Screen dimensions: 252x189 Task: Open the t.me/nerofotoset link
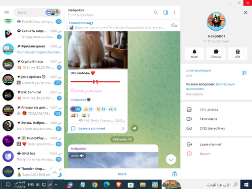point(199,71)
